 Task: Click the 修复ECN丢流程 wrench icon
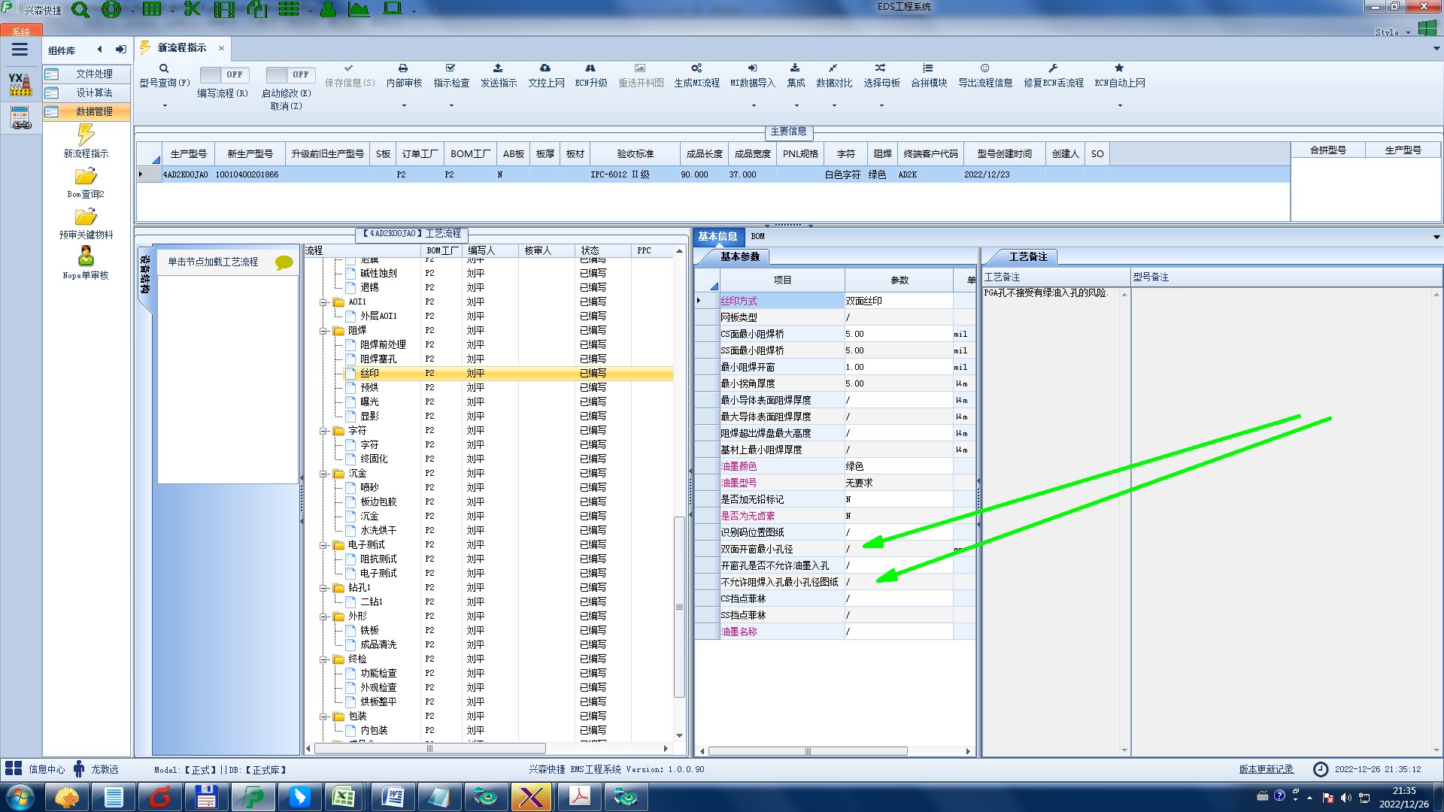[x=1053, y=68]
